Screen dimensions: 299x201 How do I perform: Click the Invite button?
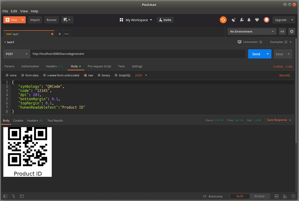coord(165,20)
